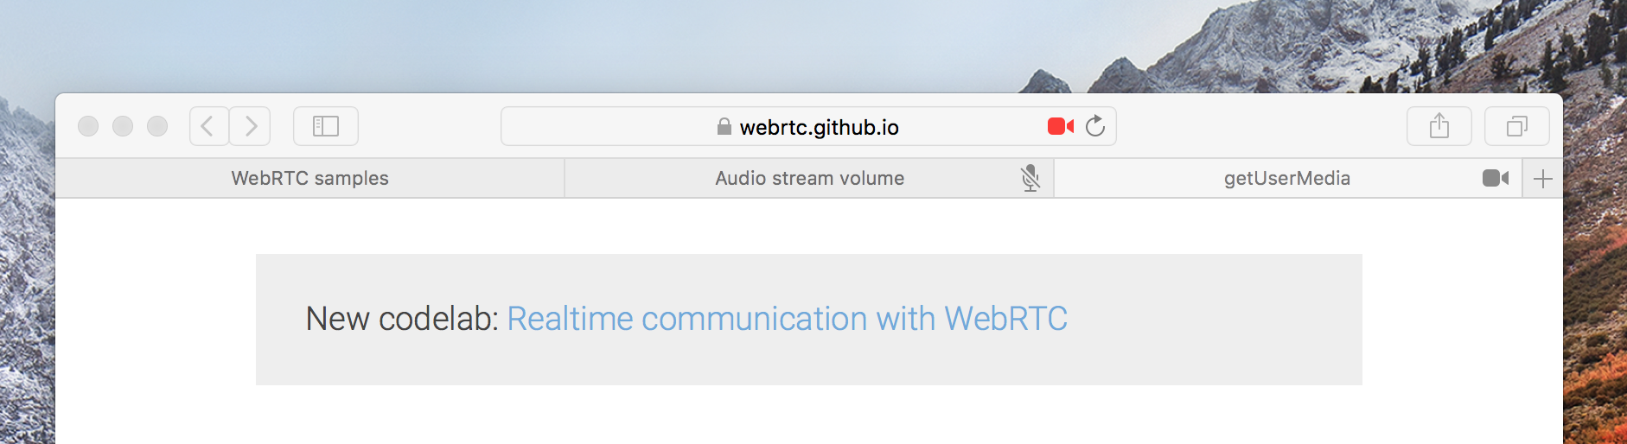Add a new tab with plus icon
This screenshot has height=444, width=1627.
(1543, 179)
